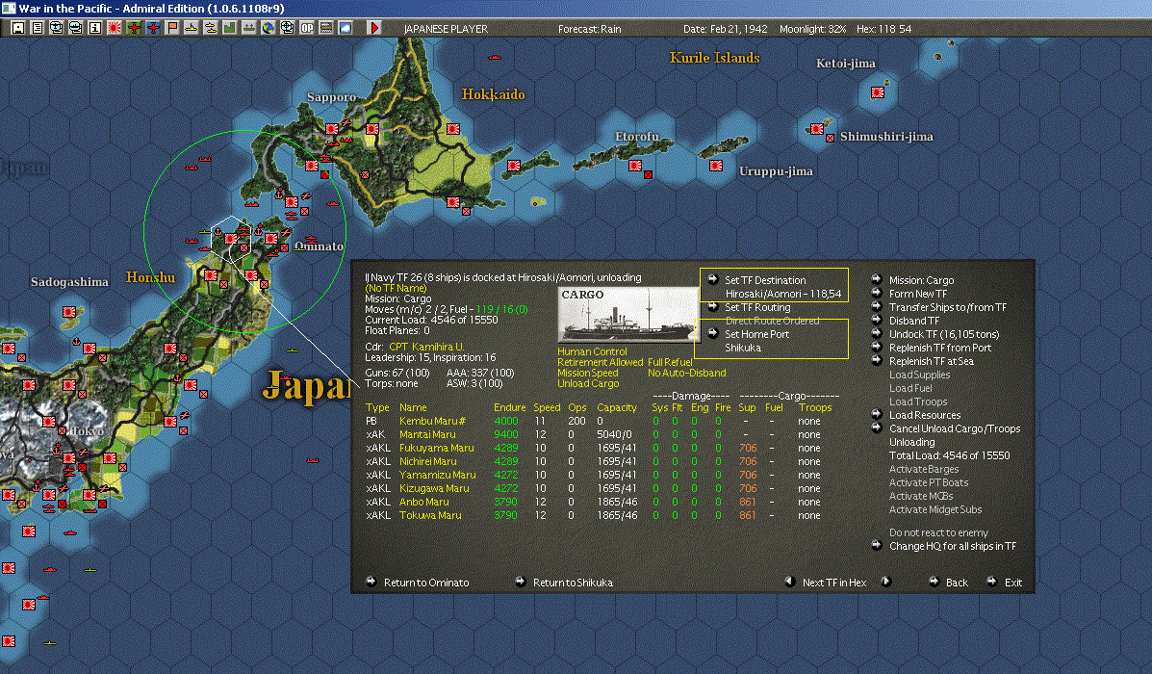Click the information 'i' toolbar icon
This screenshot has width=1152, height=674.
[94, 28]
